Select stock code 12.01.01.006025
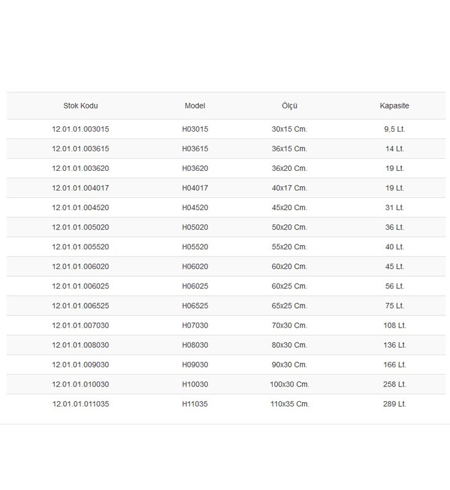Screen dimensions: 450x490 pyautogui.click(x=81, y=286)
